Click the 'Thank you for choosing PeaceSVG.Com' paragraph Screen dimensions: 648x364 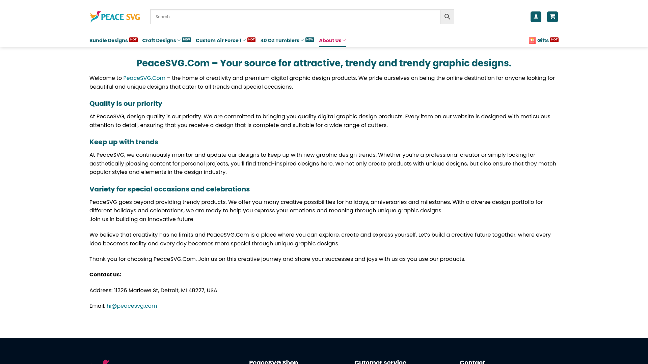pos(277,259)
